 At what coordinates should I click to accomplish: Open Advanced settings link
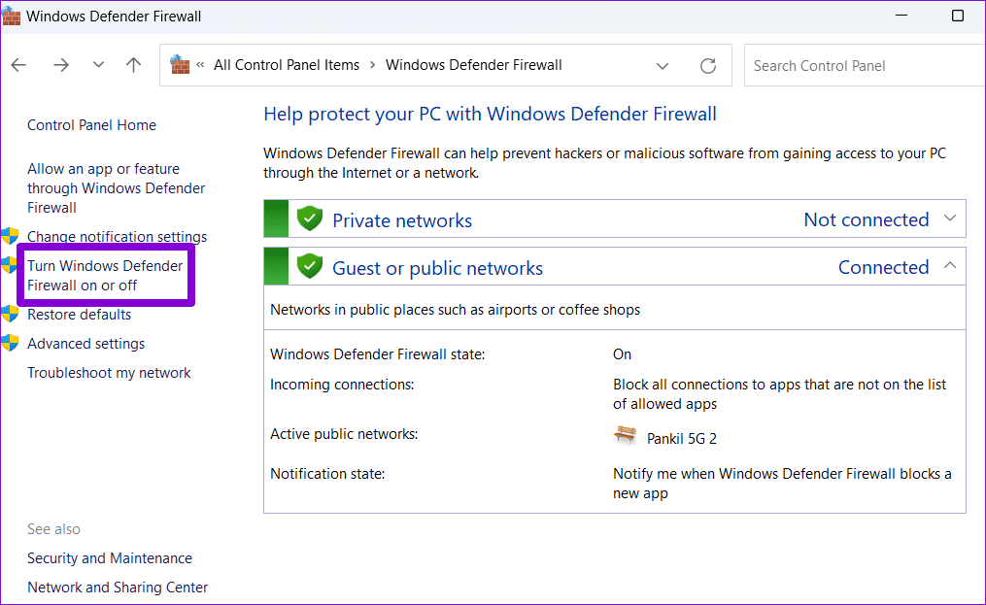click(85, 344)
